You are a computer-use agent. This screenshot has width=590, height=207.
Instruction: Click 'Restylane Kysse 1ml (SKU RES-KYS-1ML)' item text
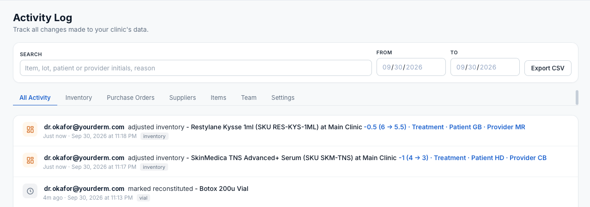[x=255, y=127]
